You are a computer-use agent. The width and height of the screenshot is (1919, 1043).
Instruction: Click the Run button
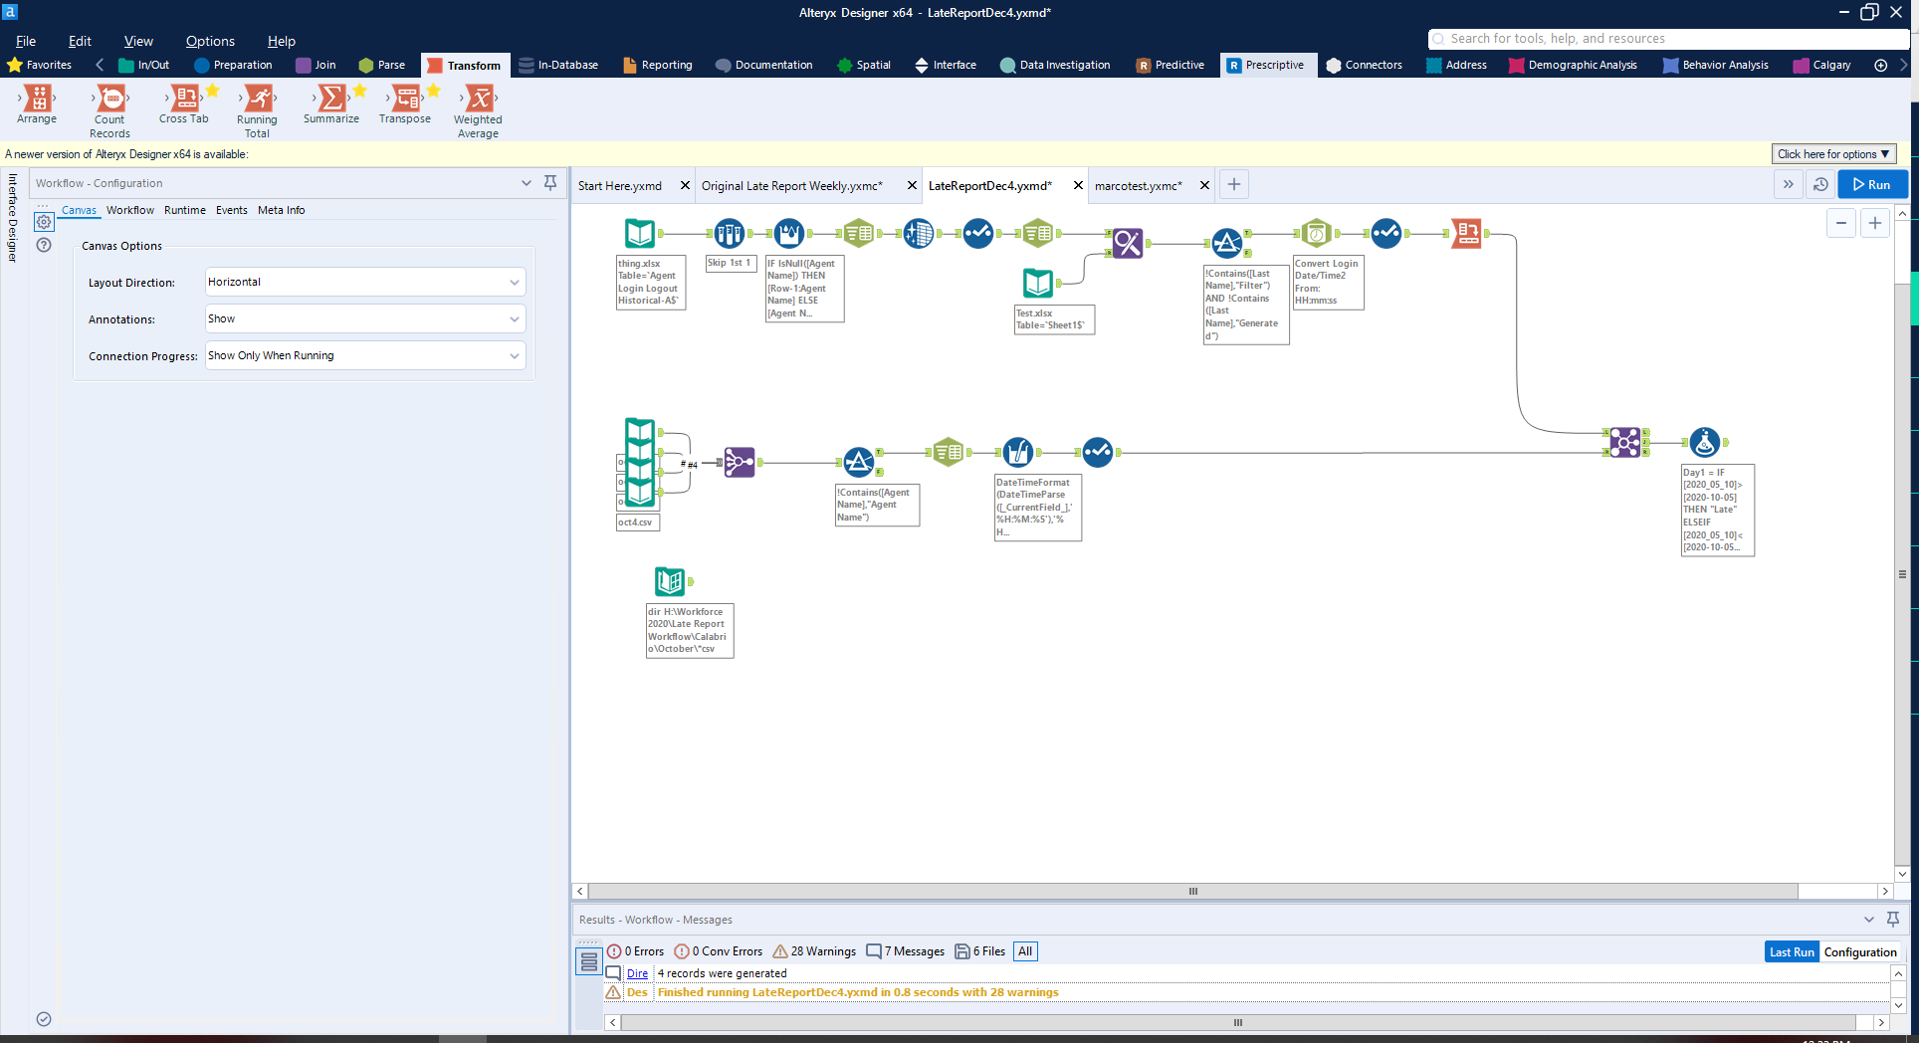(x=1872, y=184)
